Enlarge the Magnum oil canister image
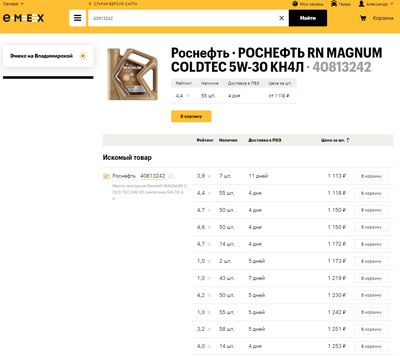The height and width of the screenshot is (356, 400). 132,74
